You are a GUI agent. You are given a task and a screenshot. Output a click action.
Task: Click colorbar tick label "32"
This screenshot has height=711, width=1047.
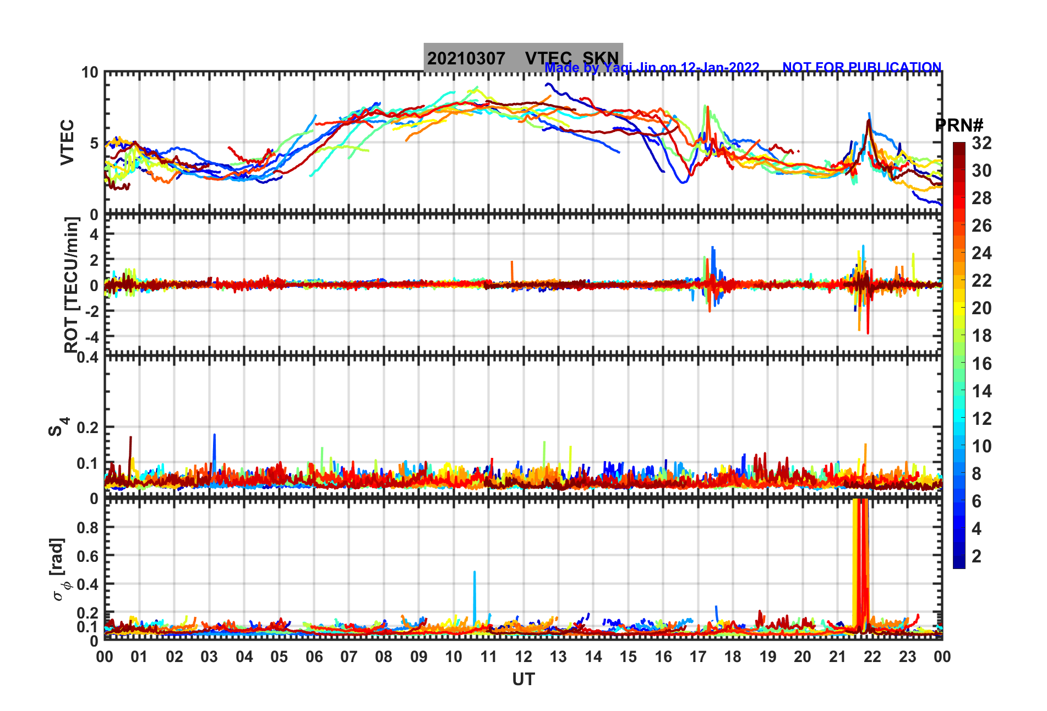(x=981, y=143)
